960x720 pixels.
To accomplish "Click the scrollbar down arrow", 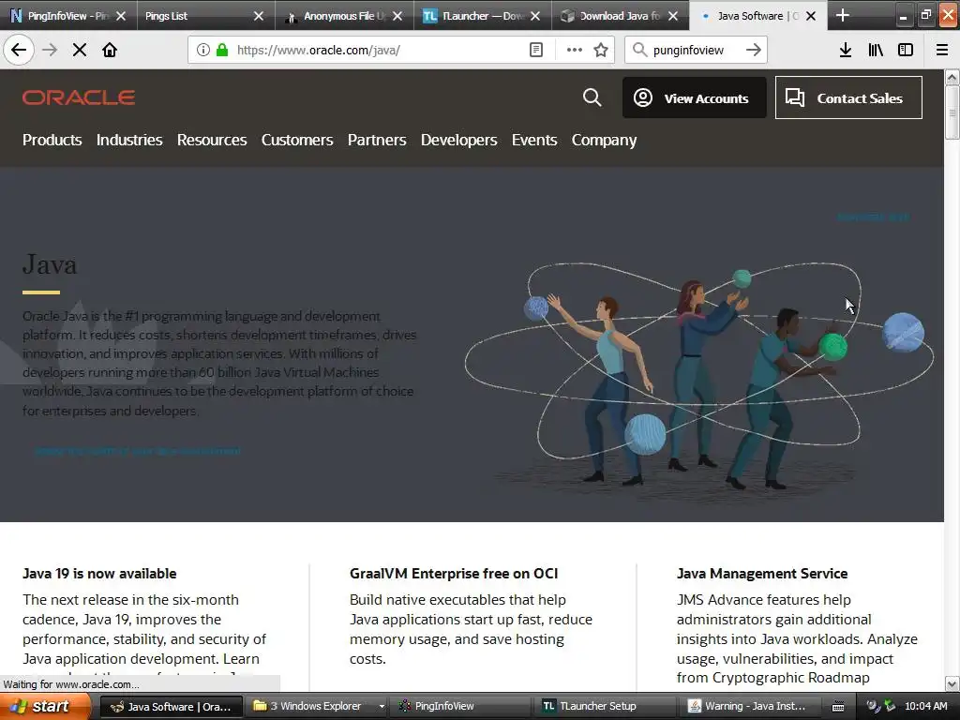I will click(952, 683).
